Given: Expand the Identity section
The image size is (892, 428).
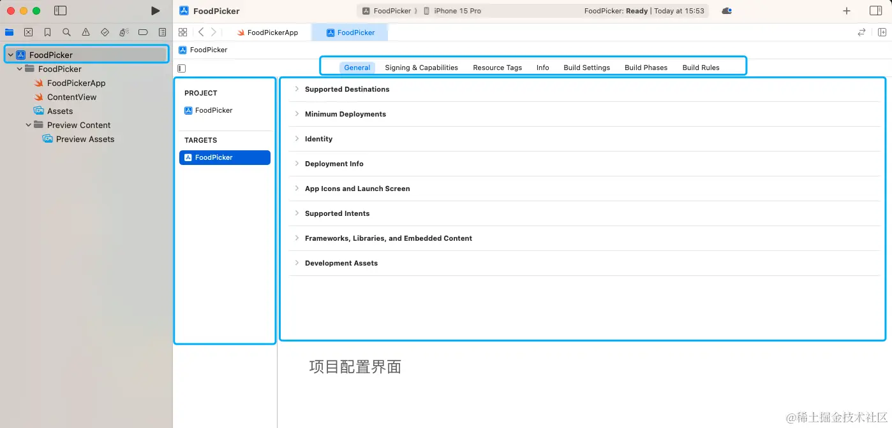Looking at the screenshot, I should [297, 139].
